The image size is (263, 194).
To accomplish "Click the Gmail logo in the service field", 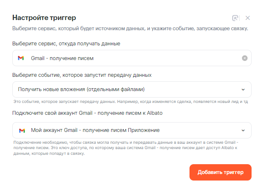I will coord(21,58).
